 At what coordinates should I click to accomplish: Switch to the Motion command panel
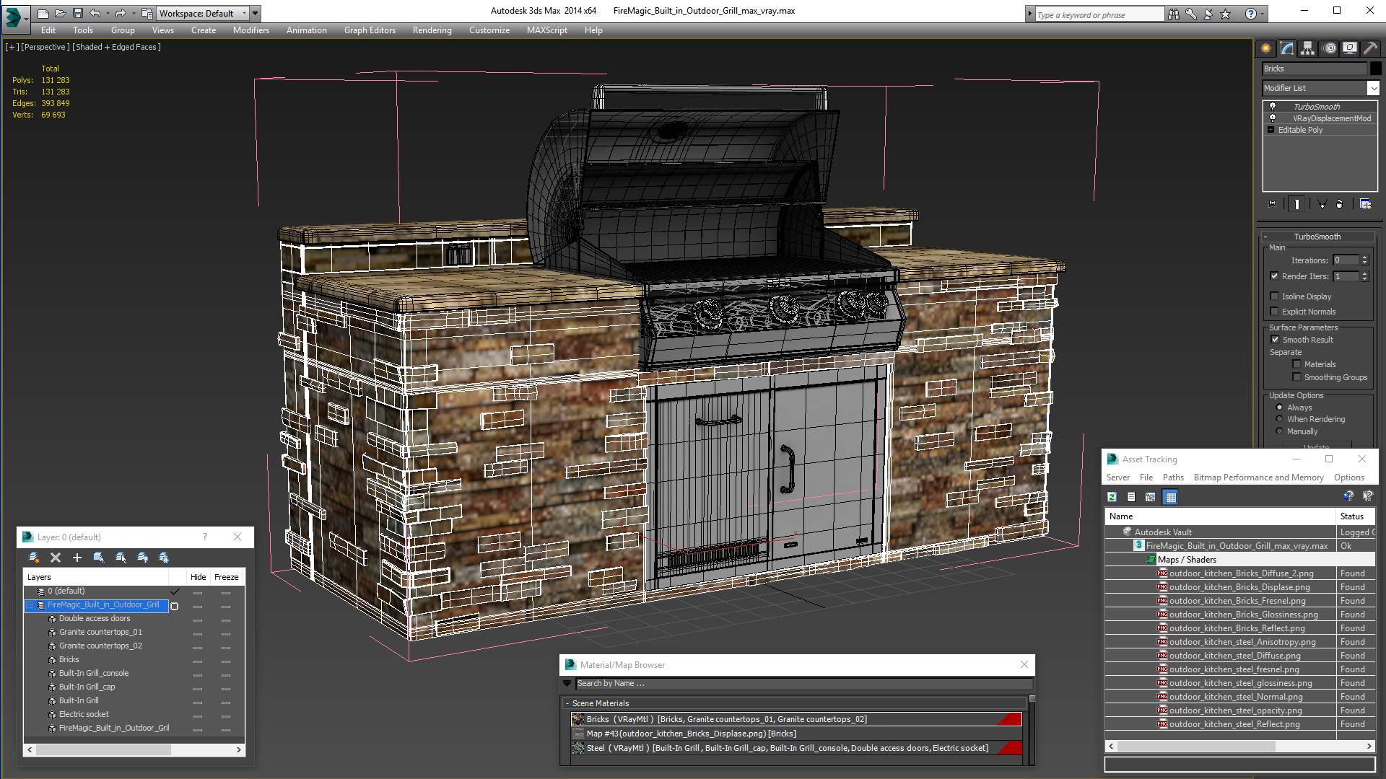[1330, 48]
